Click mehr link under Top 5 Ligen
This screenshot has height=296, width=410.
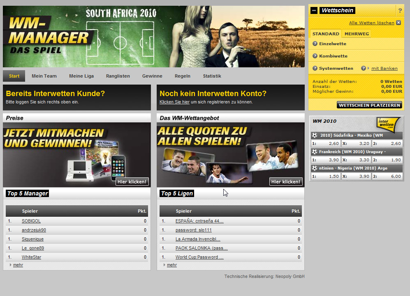tap(172, 265)
